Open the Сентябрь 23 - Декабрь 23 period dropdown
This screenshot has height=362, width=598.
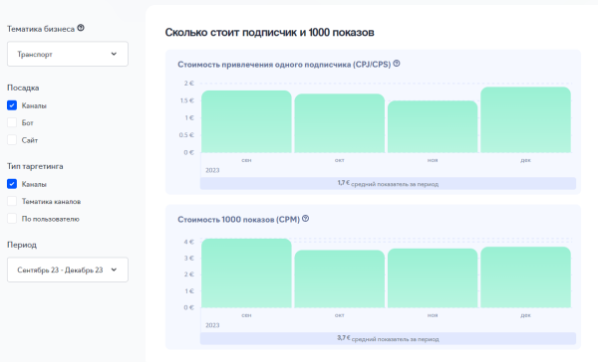click(x=68, y=270)
